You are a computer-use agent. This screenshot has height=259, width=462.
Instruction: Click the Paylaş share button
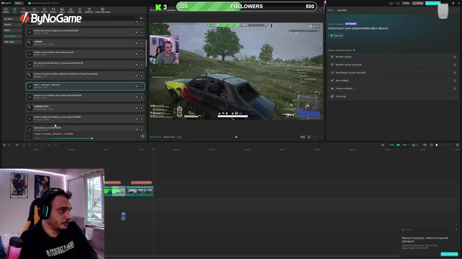coord(418,3)
